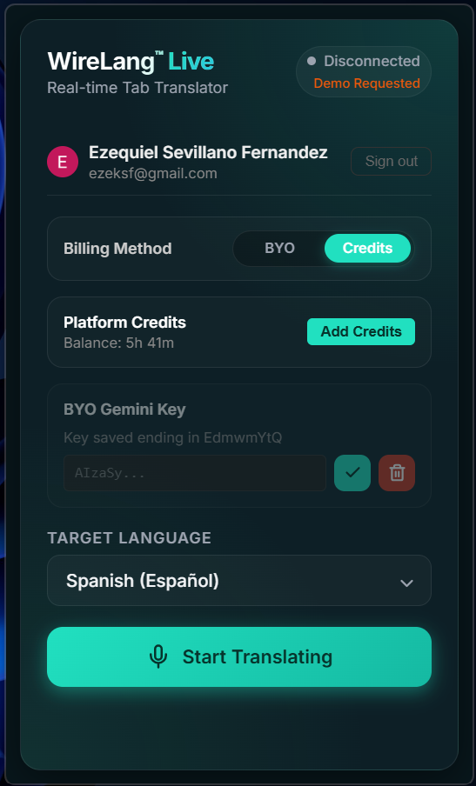Click the pink E user avatar

63,162
